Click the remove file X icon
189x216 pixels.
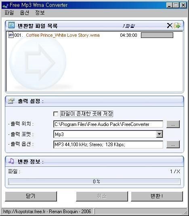pos(170,25)
